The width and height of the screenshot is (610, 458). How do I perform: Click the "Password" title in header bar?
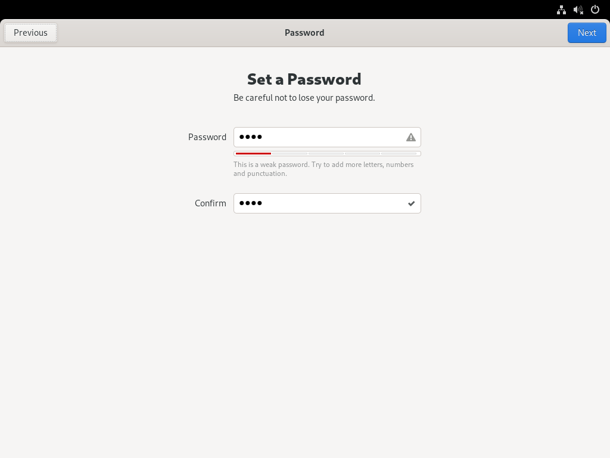pos(304,33)
